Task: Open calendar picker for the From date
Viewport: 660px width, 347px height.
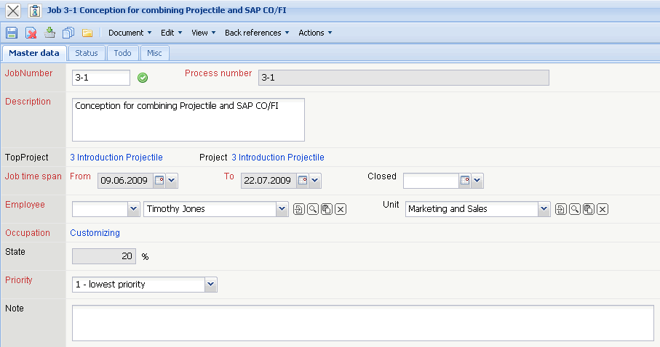Action: point(159,181)
